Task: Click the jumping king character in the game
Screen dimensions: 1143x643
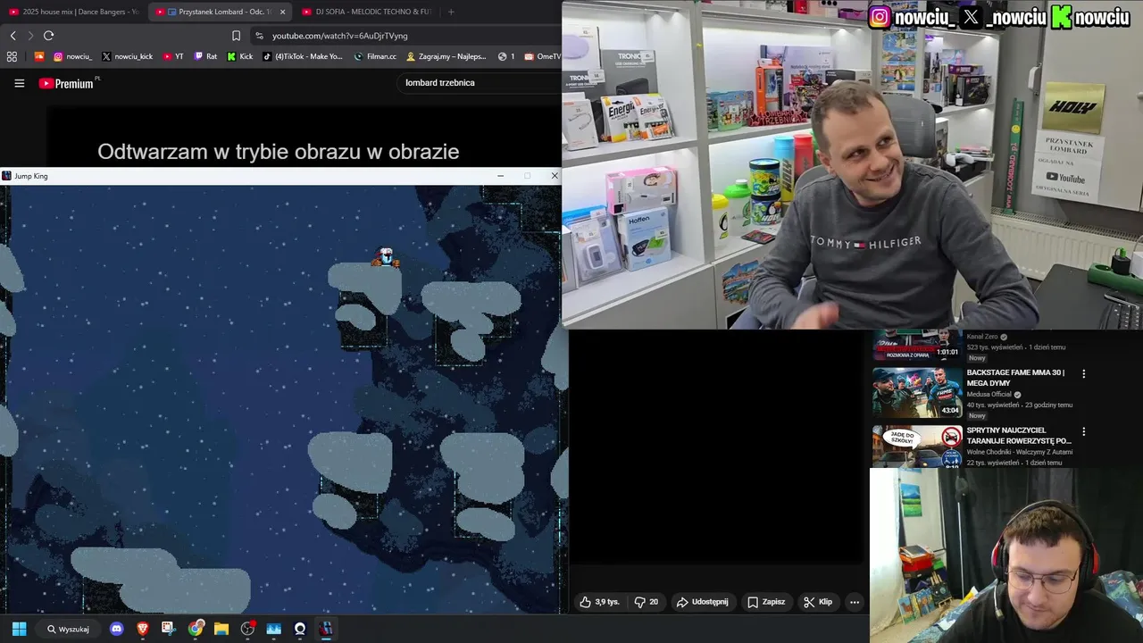Action: click(386, 258)
